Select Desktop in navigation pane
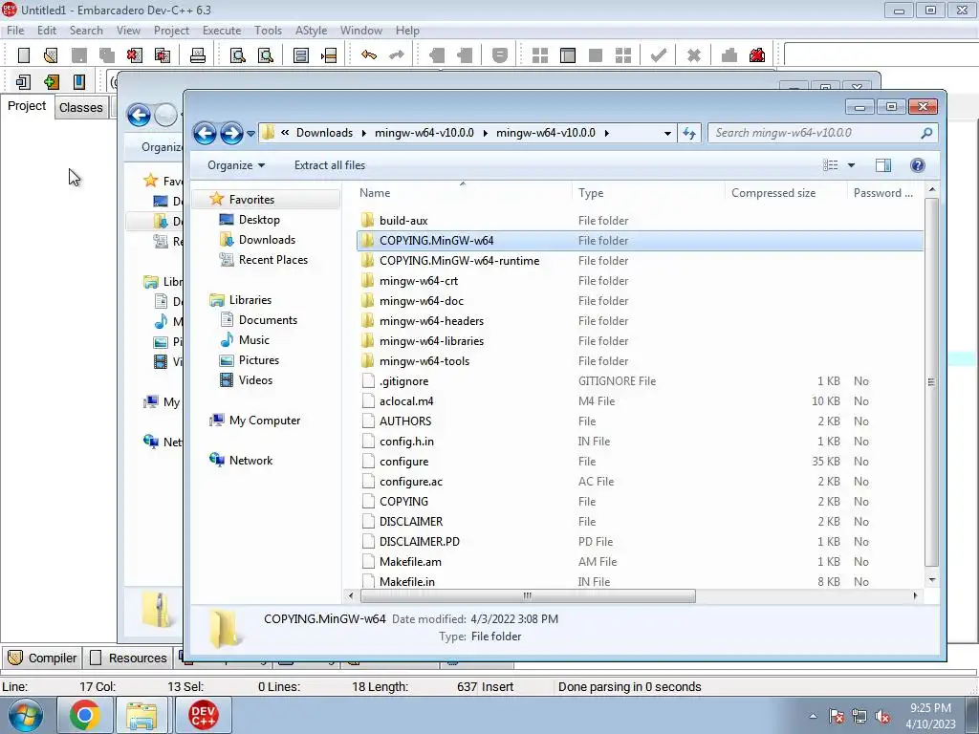This screenshot has width=979, height=734. [259, 220]
